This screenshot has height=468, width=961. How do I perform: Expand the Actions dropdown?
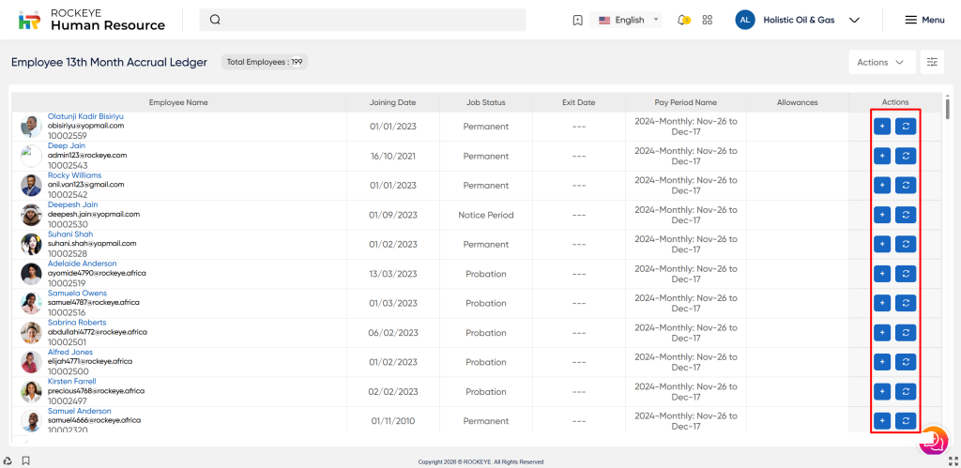(x=881, y=62)
